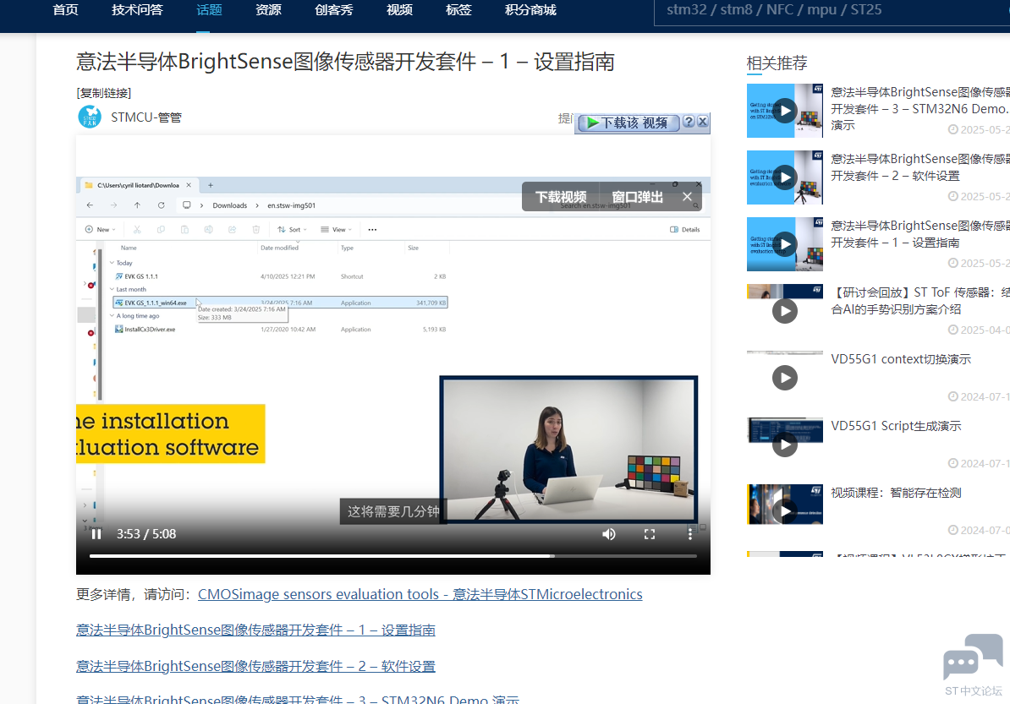Play recommended video 1 – 设置指南 thumbnail
Viewport: 1010px width, 704px height.
click(x=784, y=244)
